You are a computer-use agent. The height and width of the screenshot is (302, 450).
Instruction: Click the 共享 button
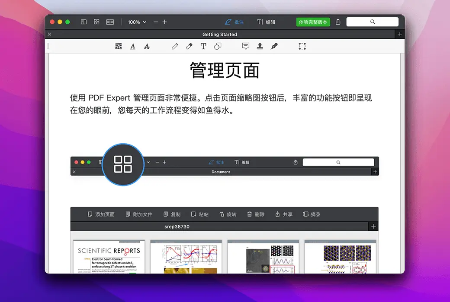pos(284,214)
